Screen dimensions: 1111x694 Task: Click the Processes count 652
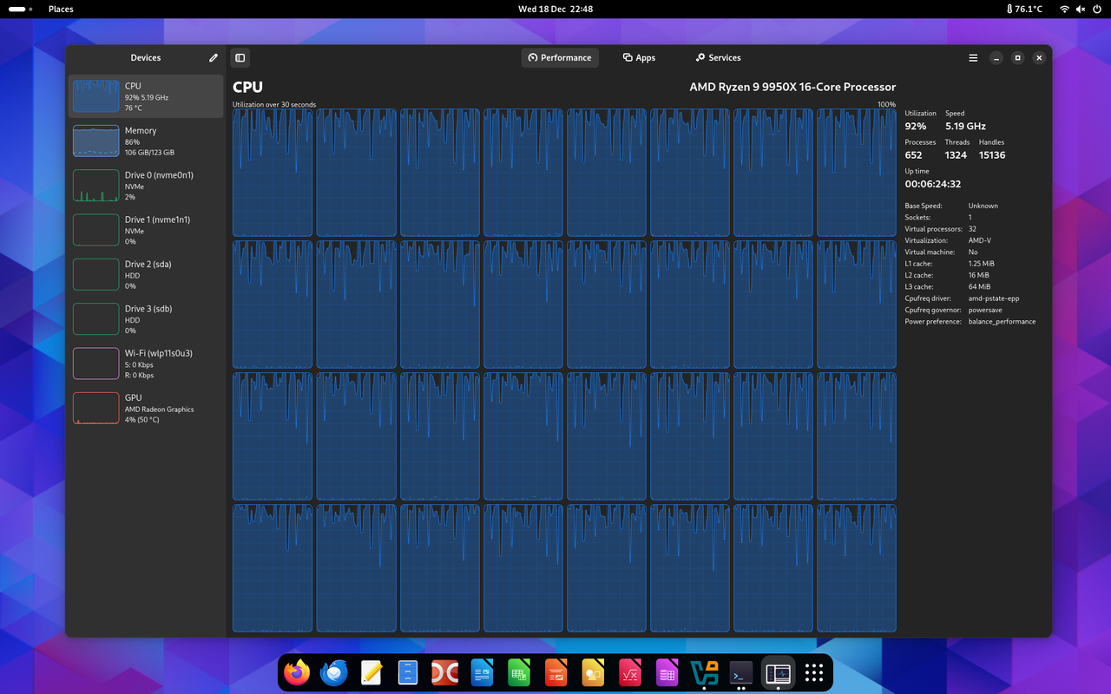coord(913,155)
